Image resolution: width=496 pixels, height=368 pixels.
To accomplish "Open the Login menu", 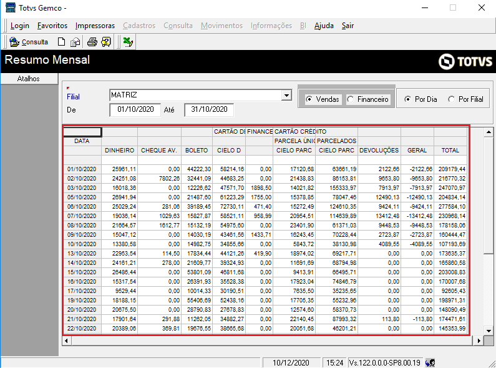I will pos(19,26).
